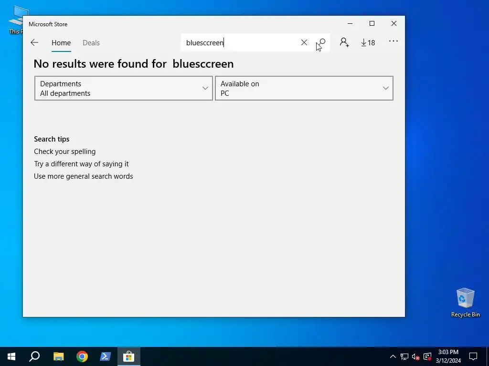Viewport: 489px width, 366px height.
Task: Open the Action Center notifications icon
Action: pyautogui.click(x=473, y=356)
